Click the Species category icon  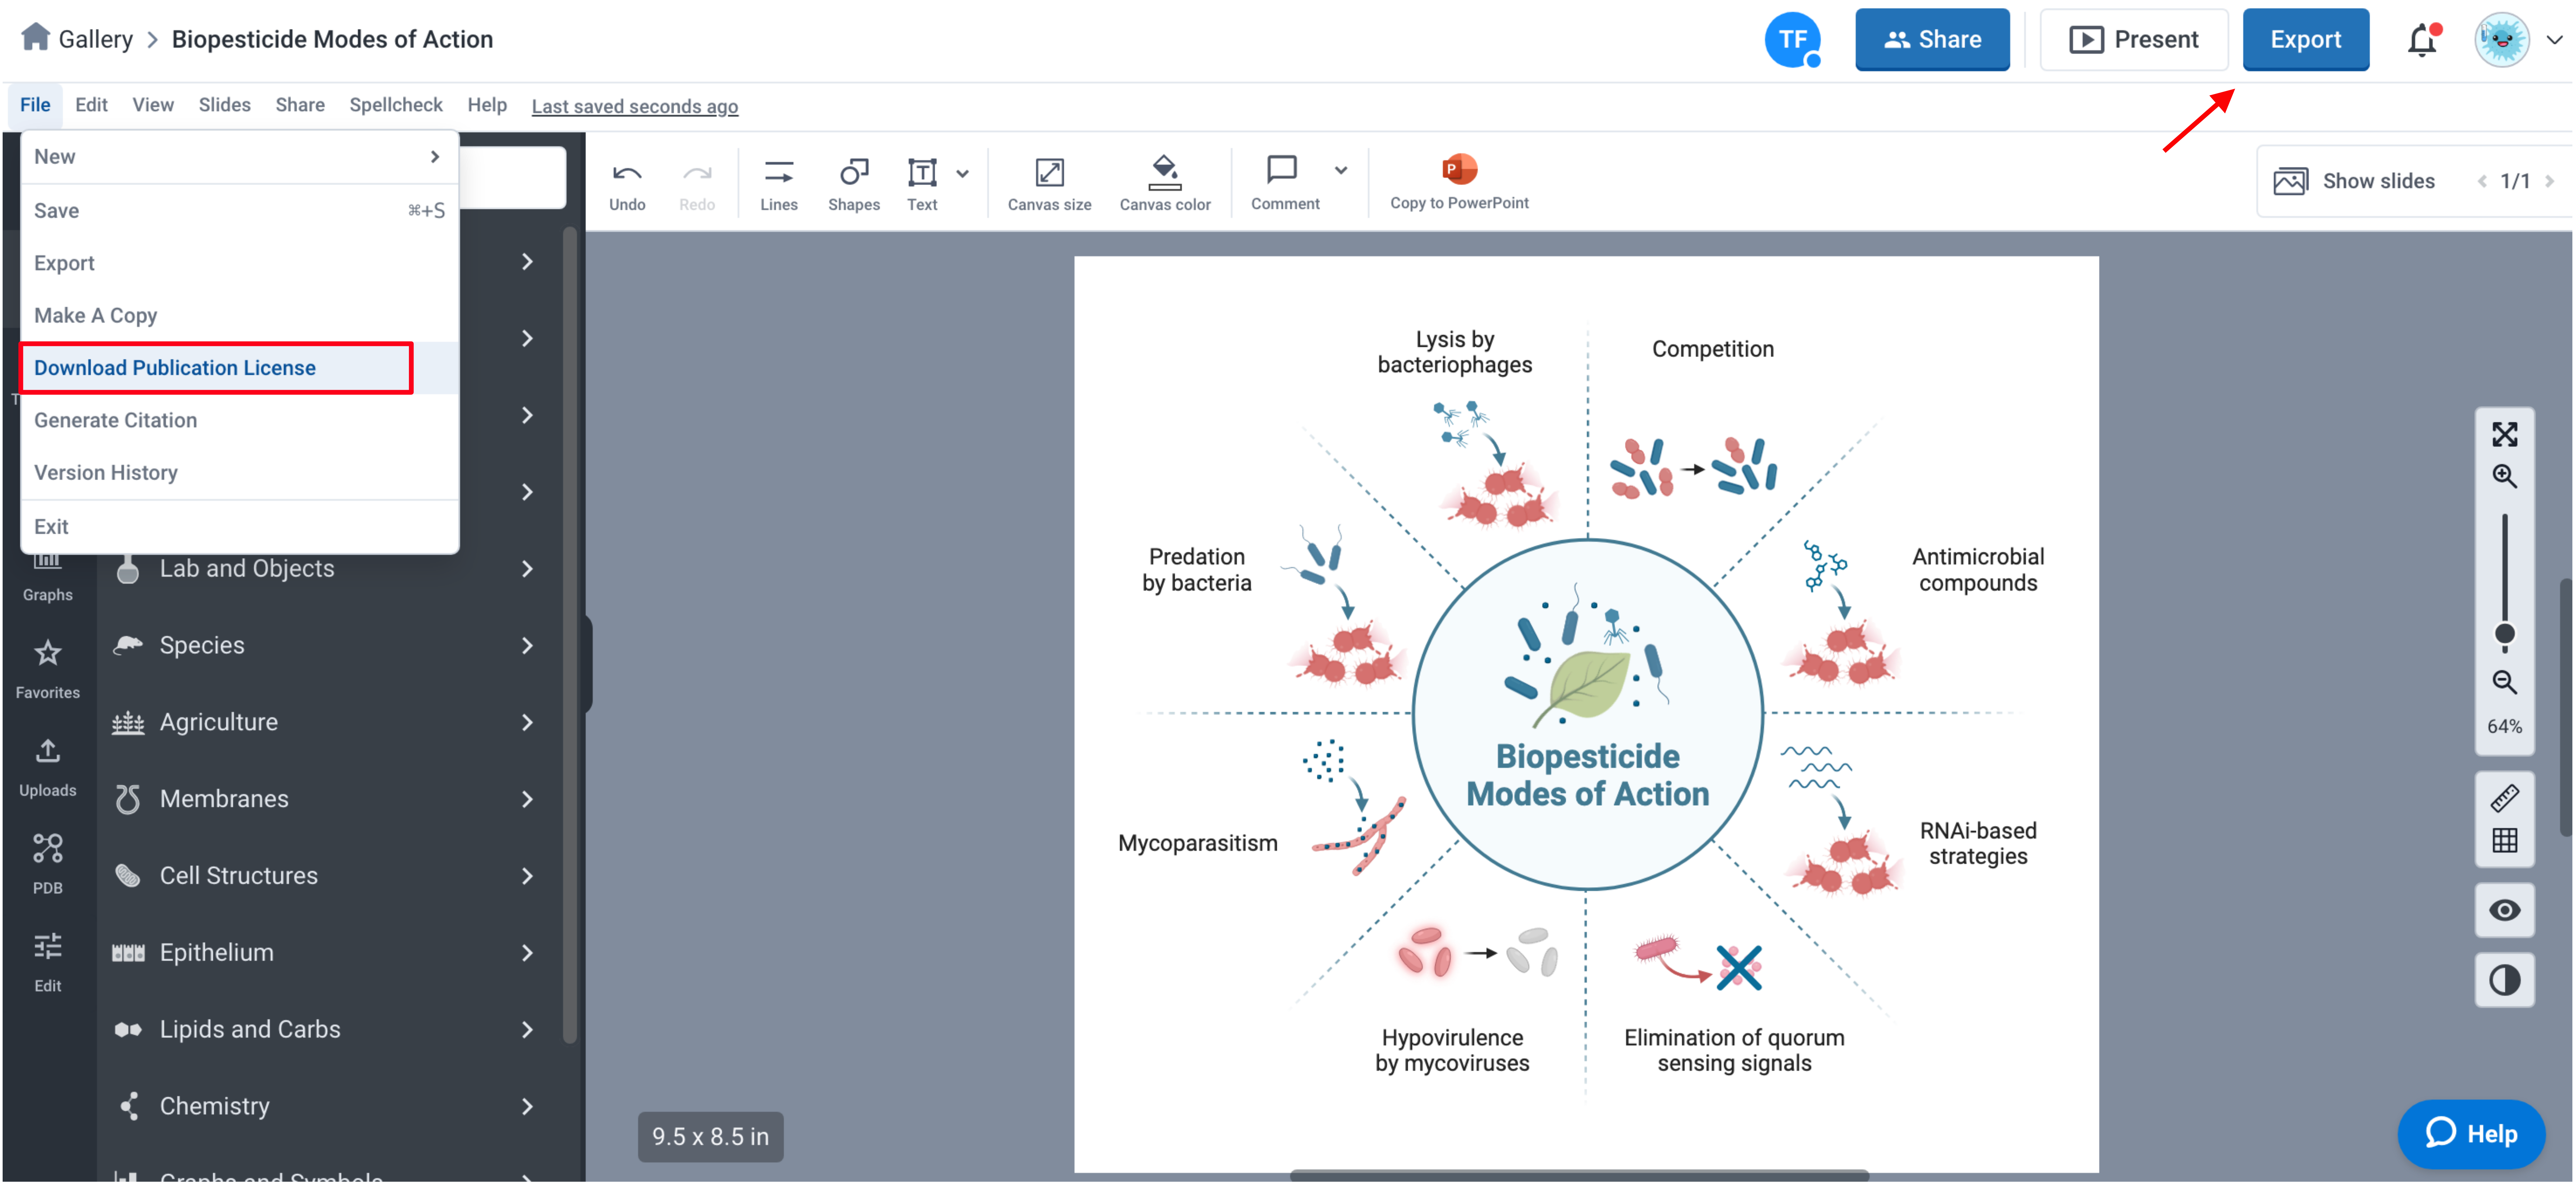coord(128,645)
